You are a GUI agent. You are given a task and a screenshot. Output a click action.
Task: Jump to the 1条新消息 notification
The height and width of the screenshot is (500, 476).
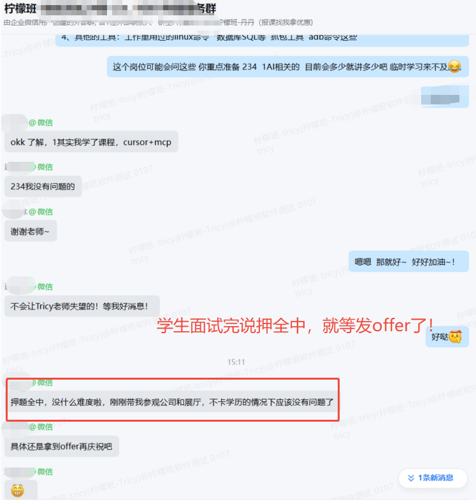point(433,478)
